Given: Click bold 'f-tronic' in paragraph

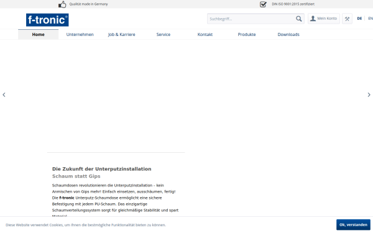Looking at the screenshot, I should click(67, 198).
